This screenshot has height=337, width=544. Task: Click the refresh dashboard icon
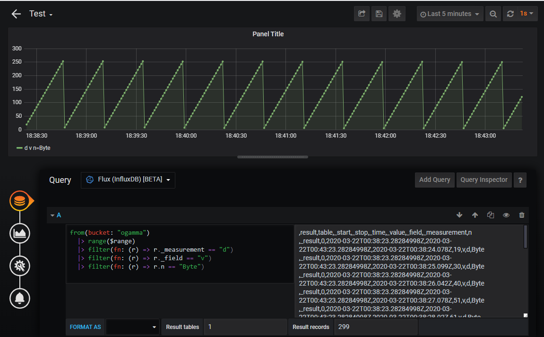(x=510, y=14)
